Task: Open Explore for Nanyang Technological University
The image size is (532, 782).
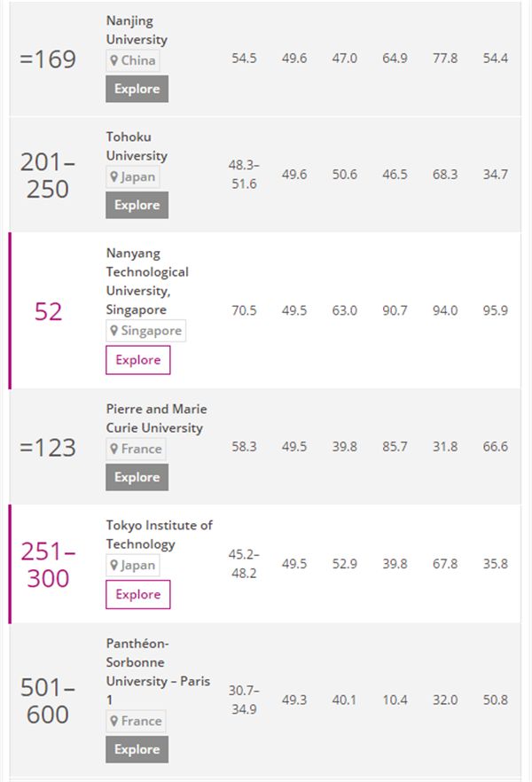Action: point(137,360)
